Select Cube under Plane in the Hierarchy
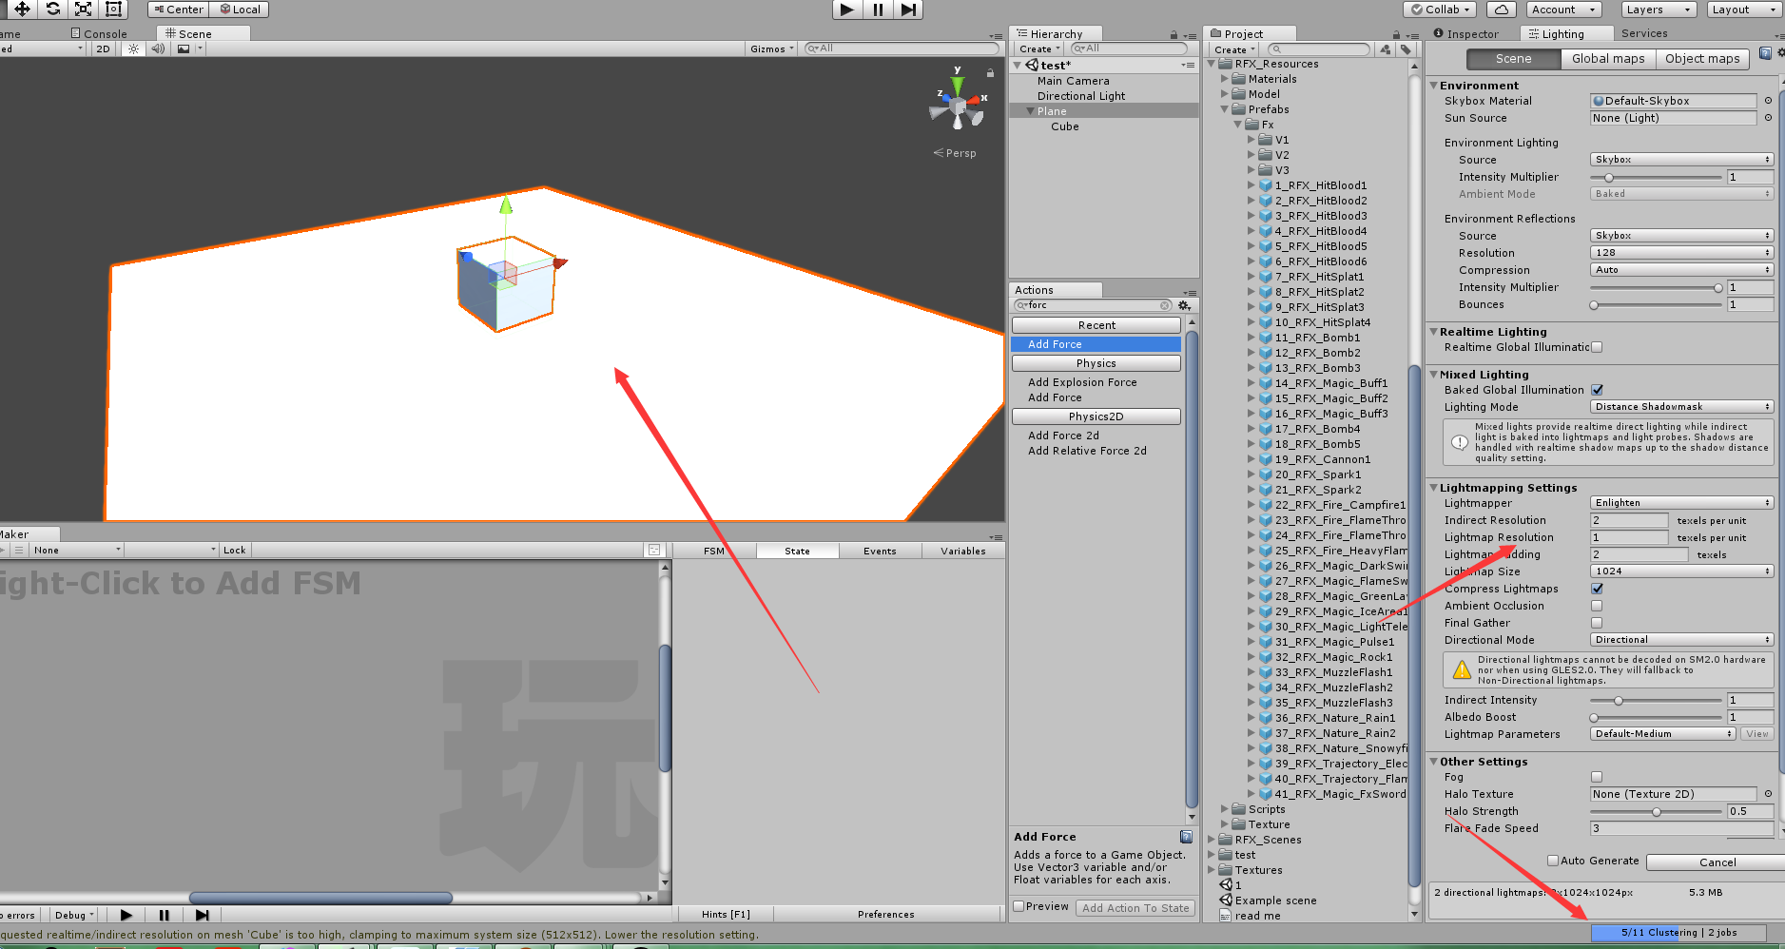 click(1064, 126)
